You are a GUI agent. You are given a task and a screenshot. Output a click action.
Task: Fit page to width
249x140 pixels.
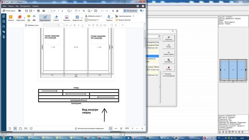(x=116, y=128)
